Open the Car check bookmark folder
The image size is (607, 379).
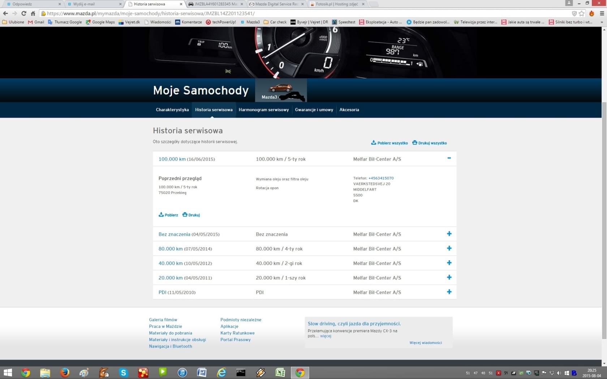[275, 22]
